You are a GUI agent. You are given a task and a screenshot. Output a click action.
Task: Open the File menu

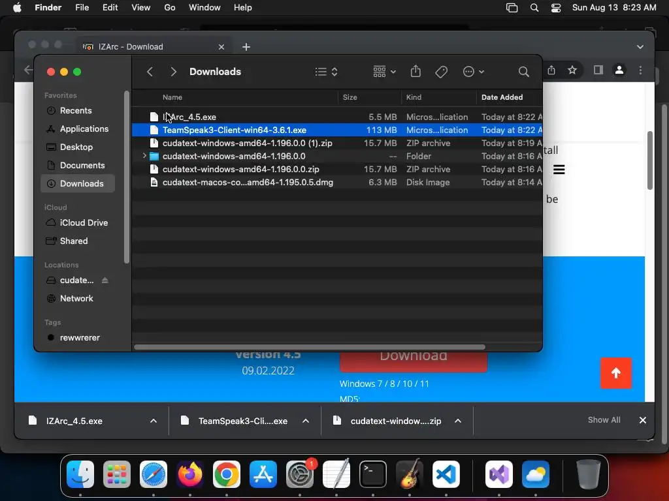click(82, 8)
